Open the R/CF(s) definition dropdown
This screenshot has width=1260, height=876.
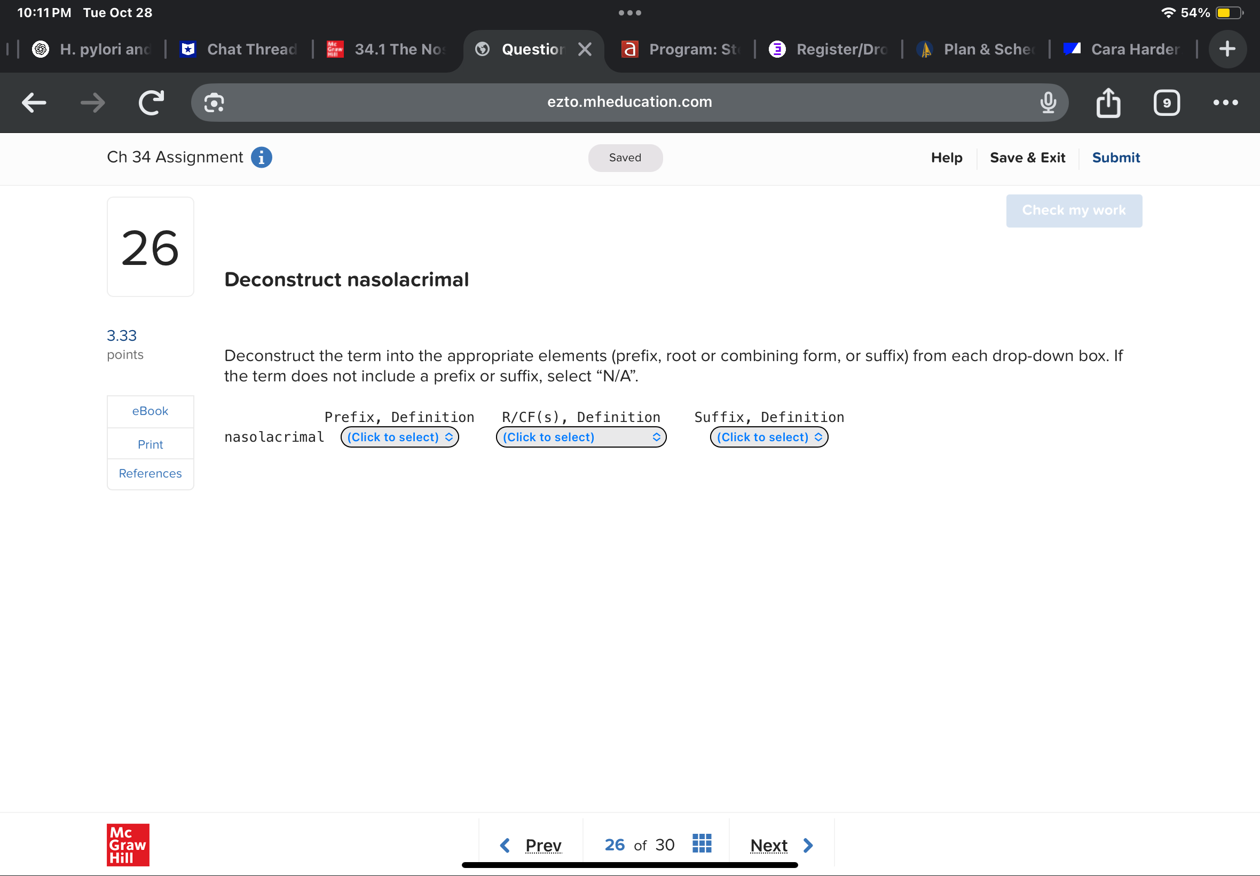click(581, 437)
